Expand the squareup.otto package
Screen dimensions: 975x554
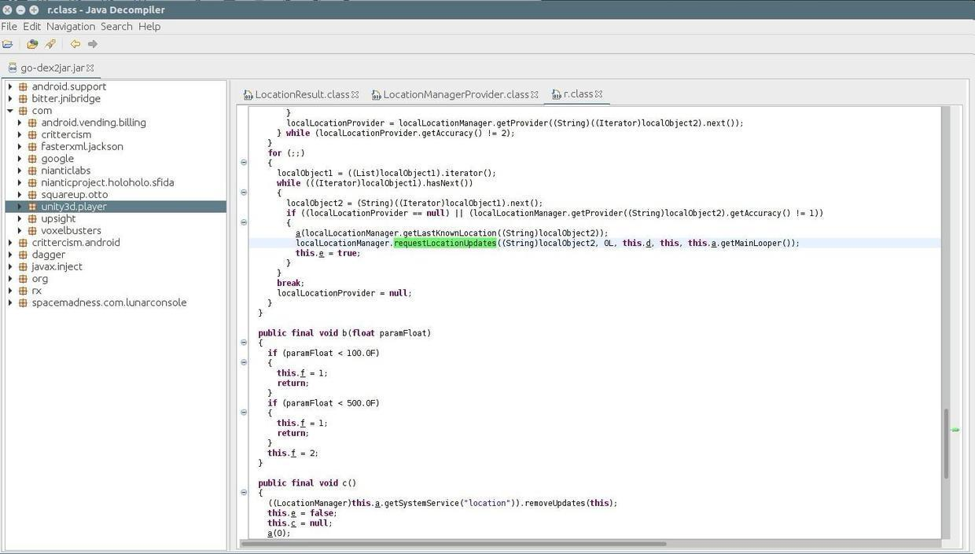point(20,194)
